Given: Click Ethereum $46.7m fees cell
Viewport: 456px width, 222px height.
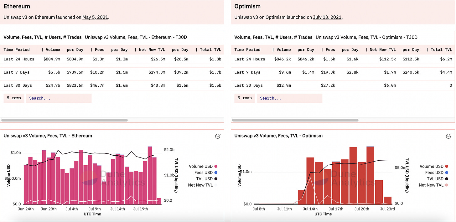Looking at the screenshot, I should 97,85.
